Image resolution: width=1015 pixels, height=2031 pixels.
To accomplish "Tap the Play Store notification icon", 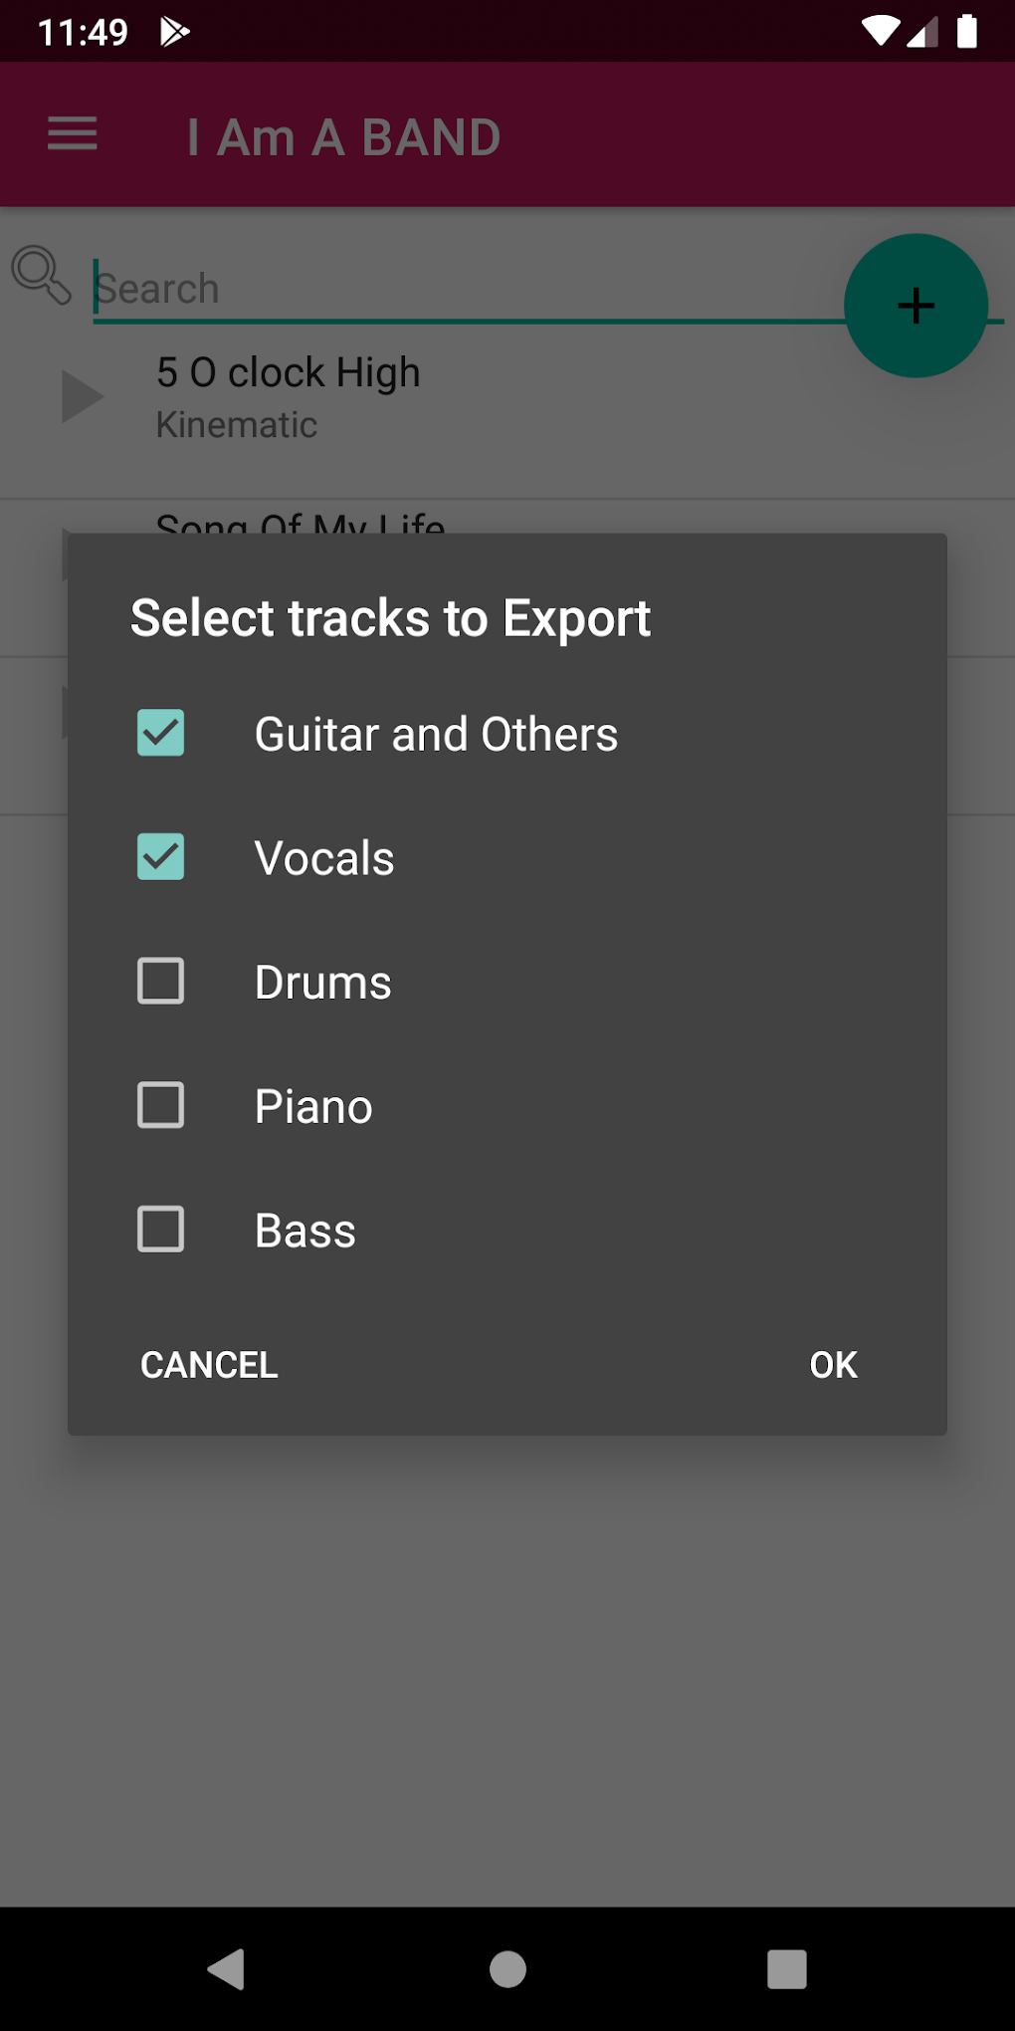I will (174, 32).
